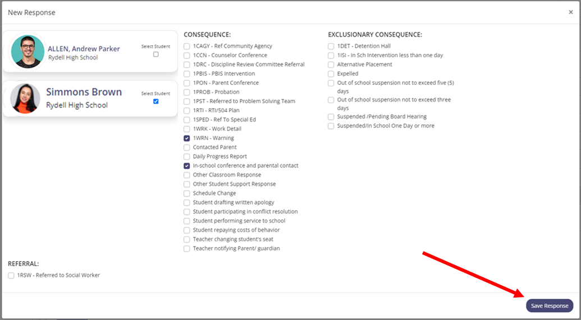Tick Suspended/In School One Day or more
Screen dimensions: 581x320
(331, 126)
